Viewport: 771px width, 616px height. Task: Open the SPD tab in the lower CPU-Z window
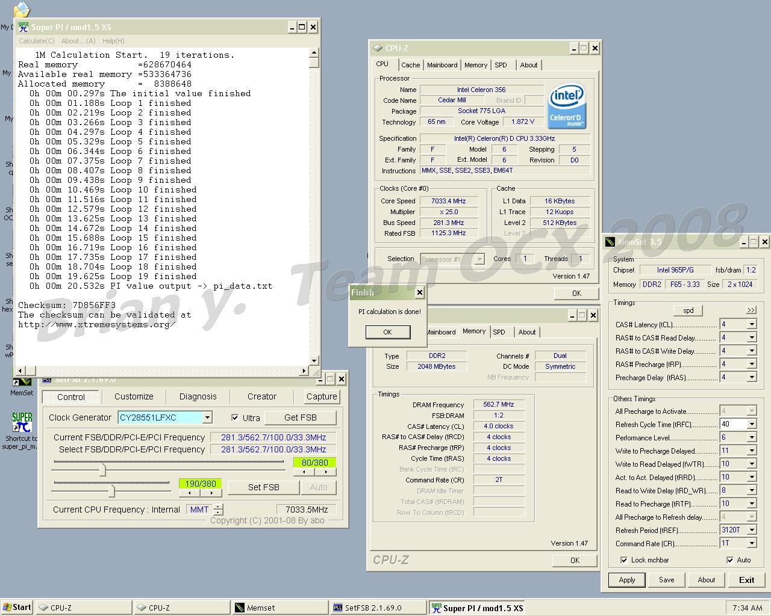499,332
